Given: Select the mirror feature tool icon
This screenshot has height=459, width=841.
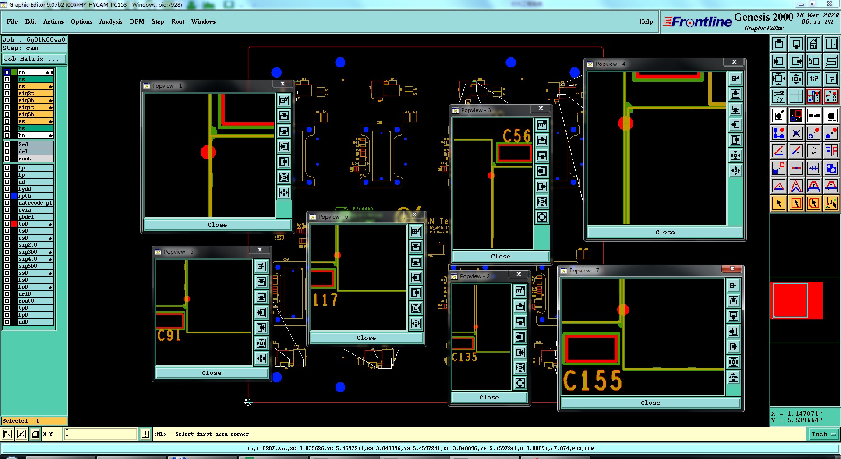Looking at the screenshot, I should 831,151.
